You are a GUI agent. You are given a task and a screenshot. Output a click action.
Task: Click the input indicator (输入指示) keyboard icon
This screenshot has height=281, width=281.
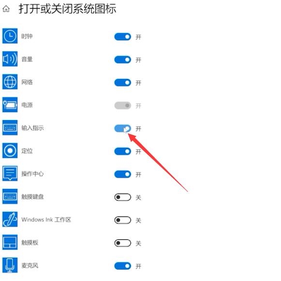(x=10, y=128)
